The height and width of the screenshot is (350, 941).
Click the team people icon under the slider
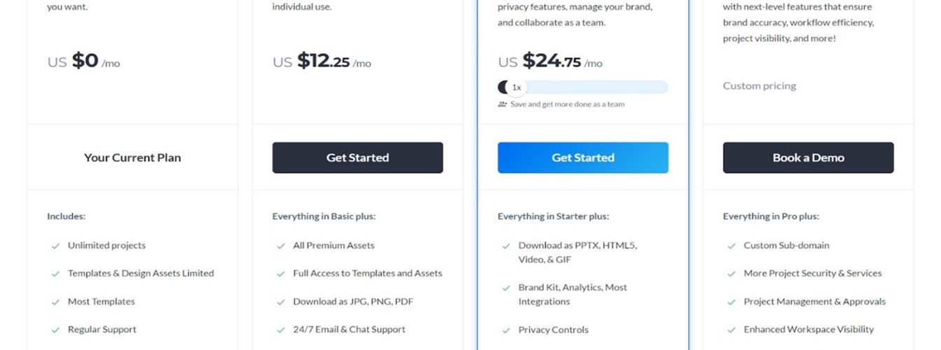pos(502,104)
